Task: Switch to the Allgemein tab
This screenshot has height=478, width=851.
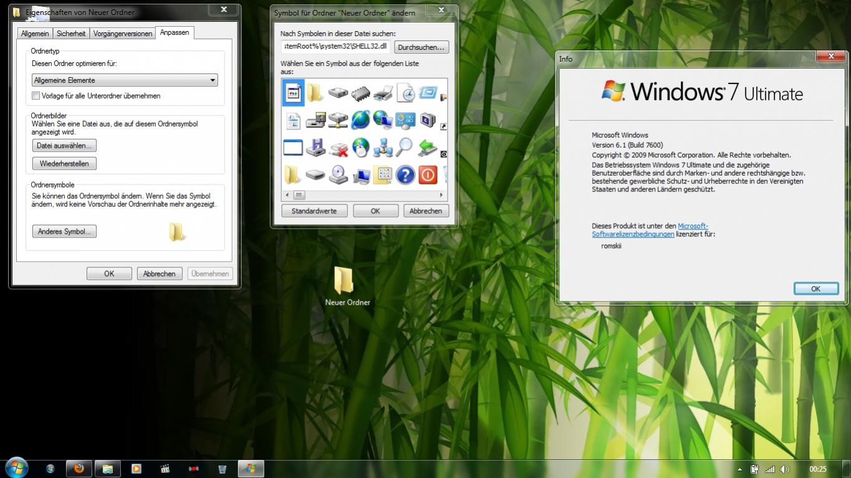Action: pyautogui.click(x=34, y=34)
